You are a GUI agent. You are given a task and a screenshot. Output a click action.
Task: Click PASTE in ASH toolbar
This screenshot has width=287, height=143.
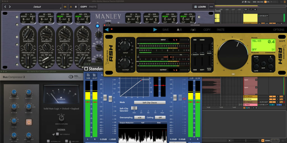pos(221,30)
